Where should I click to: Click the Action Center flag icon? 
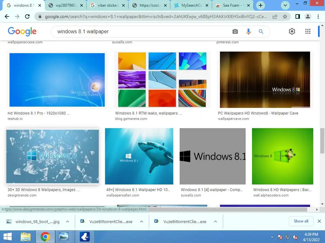pos(280,237)
